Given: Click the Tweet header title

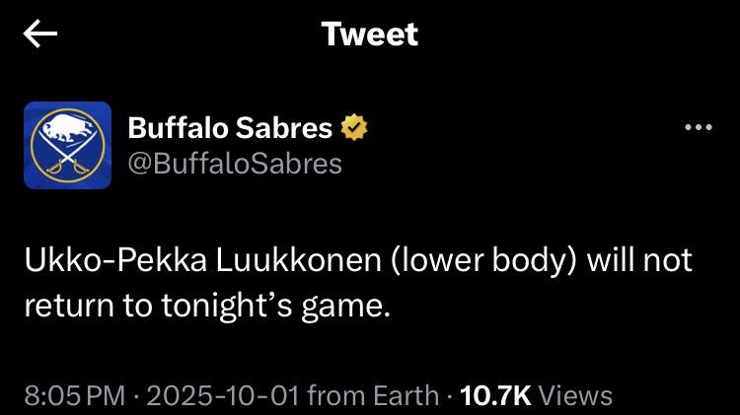Looking at the screenshot, I should (x=370, y=35).
